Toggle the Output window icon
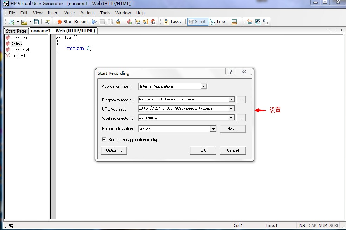The image size is (346, 230). point(234,22)
